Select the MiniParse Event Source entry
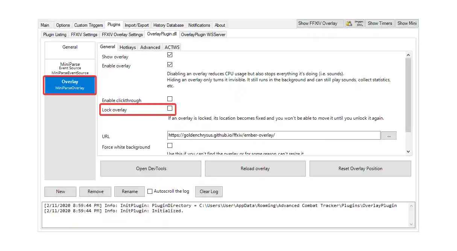 point(70,67)
